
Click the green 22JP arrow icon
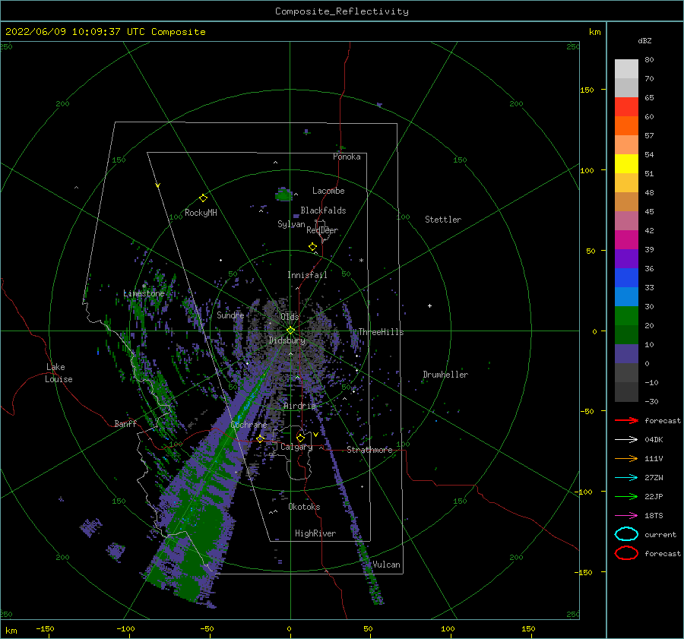point(626,496)
